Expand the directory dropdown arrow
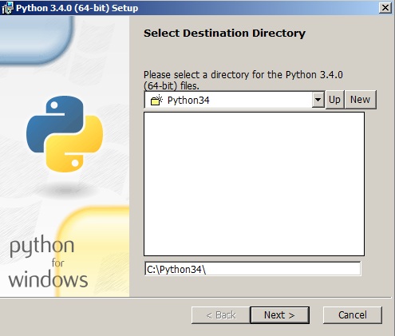 [x=318, y=100]
